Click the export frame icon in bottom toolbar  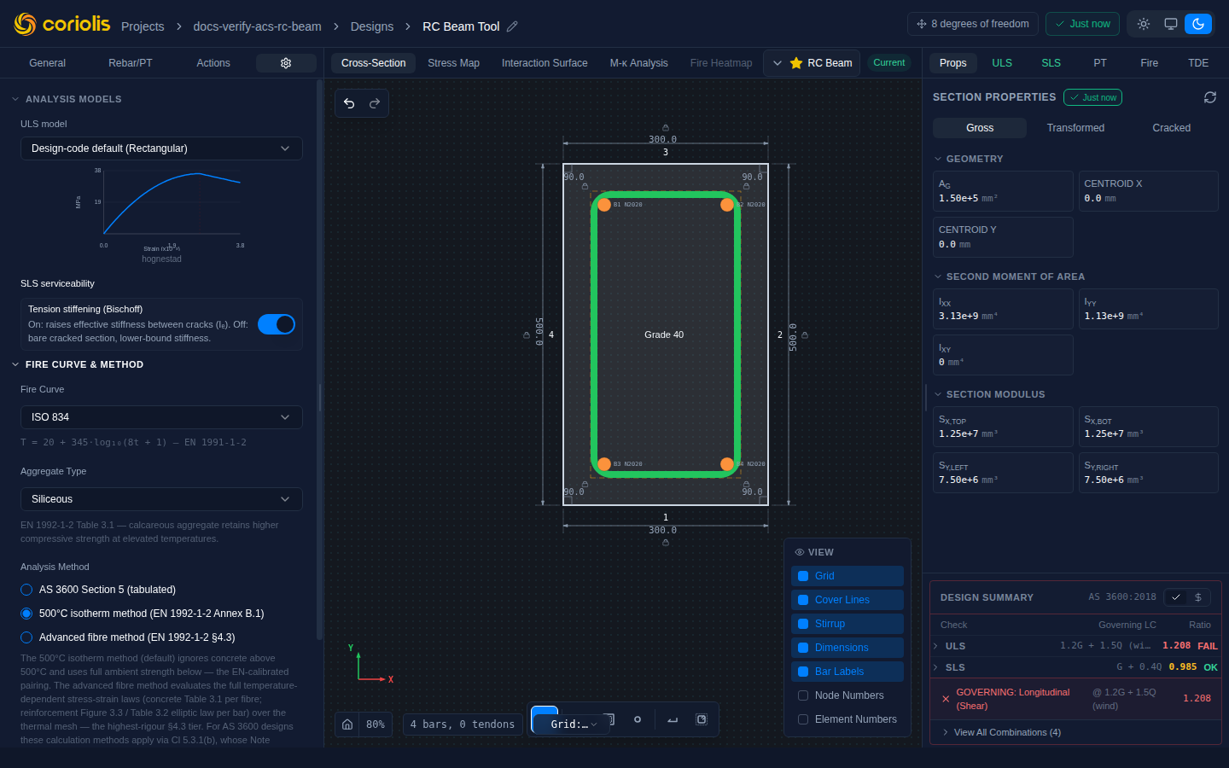click(x=702, y=719)
